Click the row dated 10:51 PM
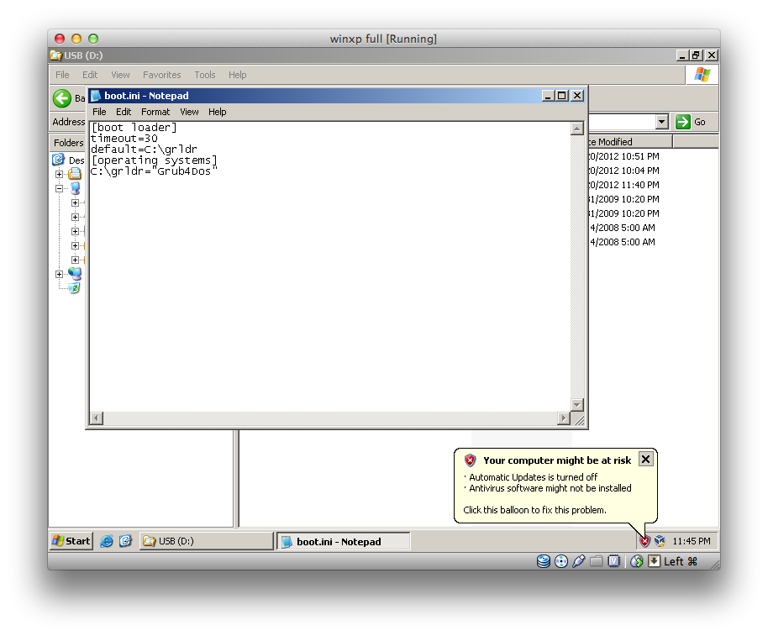The width and height of the screenshot is (768, 636). pyautogui.click(x=623, y=156)
